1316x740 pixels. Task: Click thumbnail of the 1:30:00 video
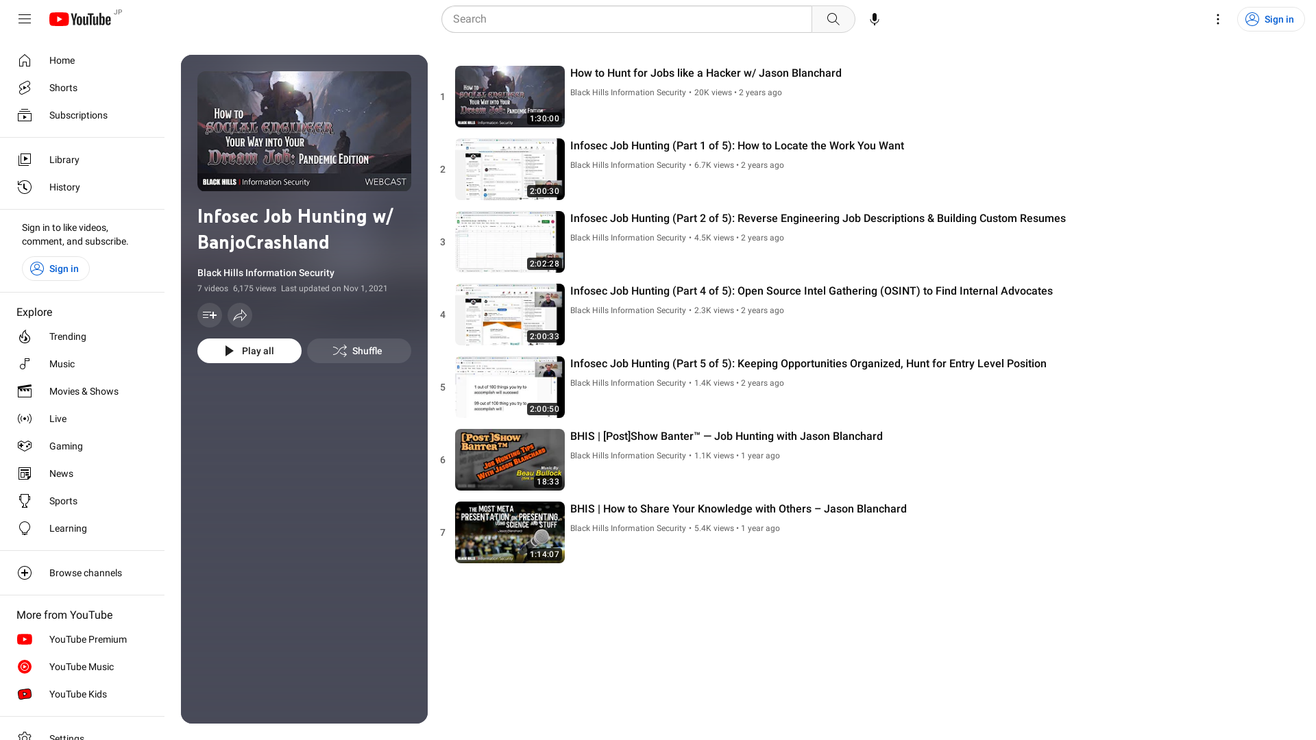tap(510, 97)
